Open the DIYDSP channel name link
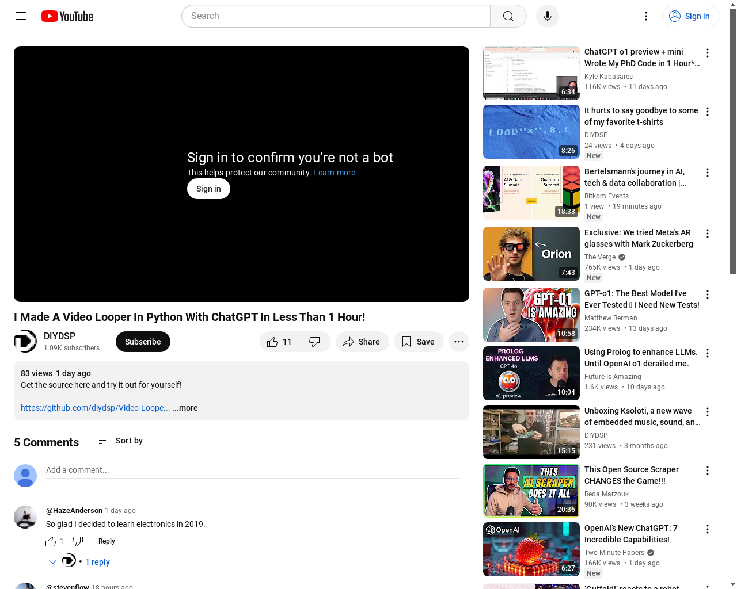The height and width of the screenshot is (589, 737). pyautogui.click(x=60, y=336)
